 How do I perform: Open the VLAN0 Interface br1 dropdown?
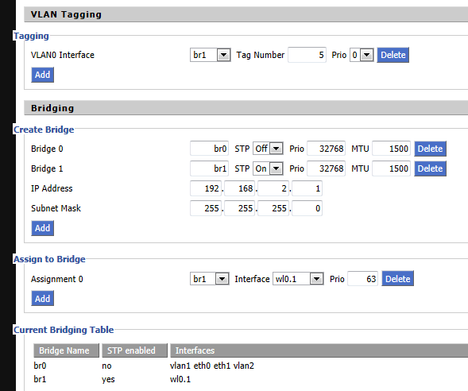[x=210, y=55]
